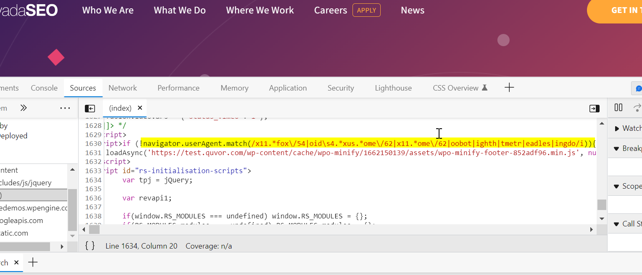Image resolution: width=642 pixels, height=275 pixels.
Task: Open the Lighthouse tab
Action: (393, 88)
